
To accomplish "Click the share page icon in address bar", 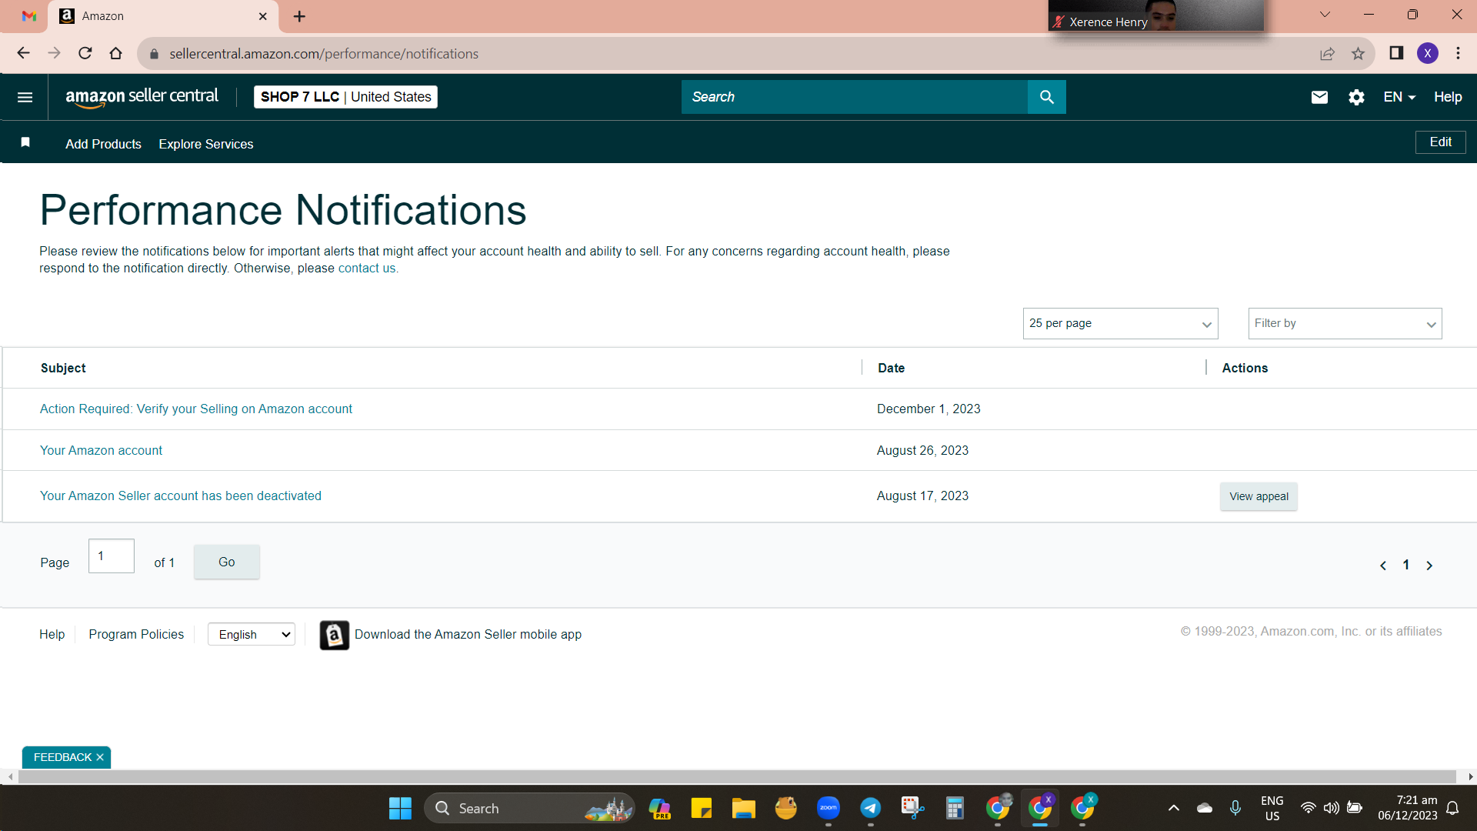I will (x=1327, y=53).
